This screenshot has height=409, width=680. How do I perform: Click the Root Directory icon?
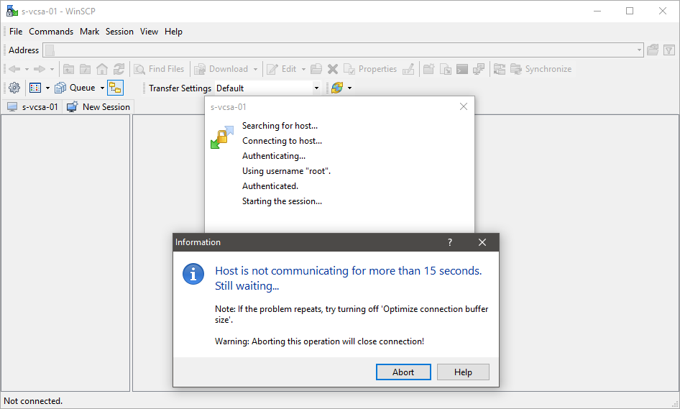click(x=86, y=69)
